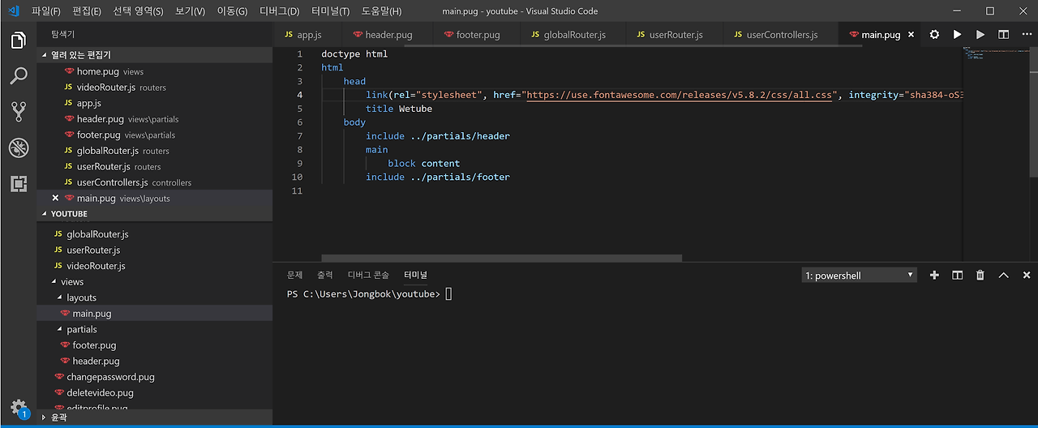
Task: Click the white run play icon in editor toolbar
Action: [x=957, y=35]
